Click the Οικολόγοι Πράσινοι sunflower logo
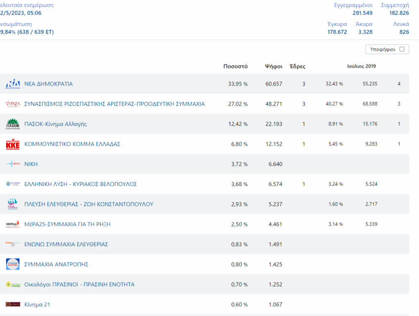This screenshot has width=419, height=316. [13, 285]
